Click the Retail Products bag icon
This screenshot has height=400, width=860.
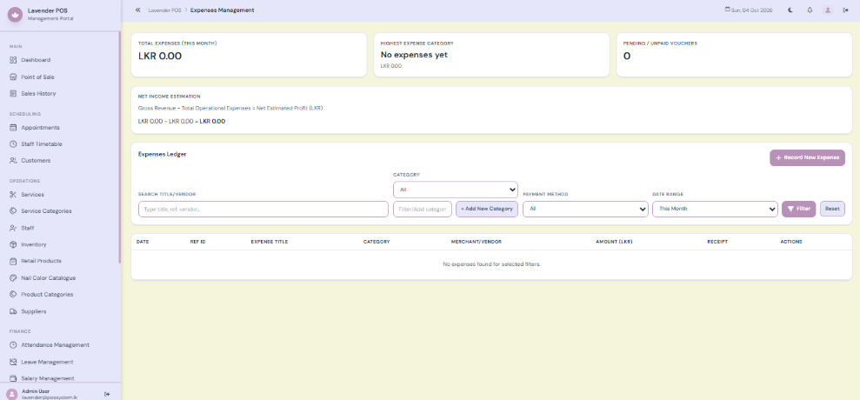click(13, 261)
